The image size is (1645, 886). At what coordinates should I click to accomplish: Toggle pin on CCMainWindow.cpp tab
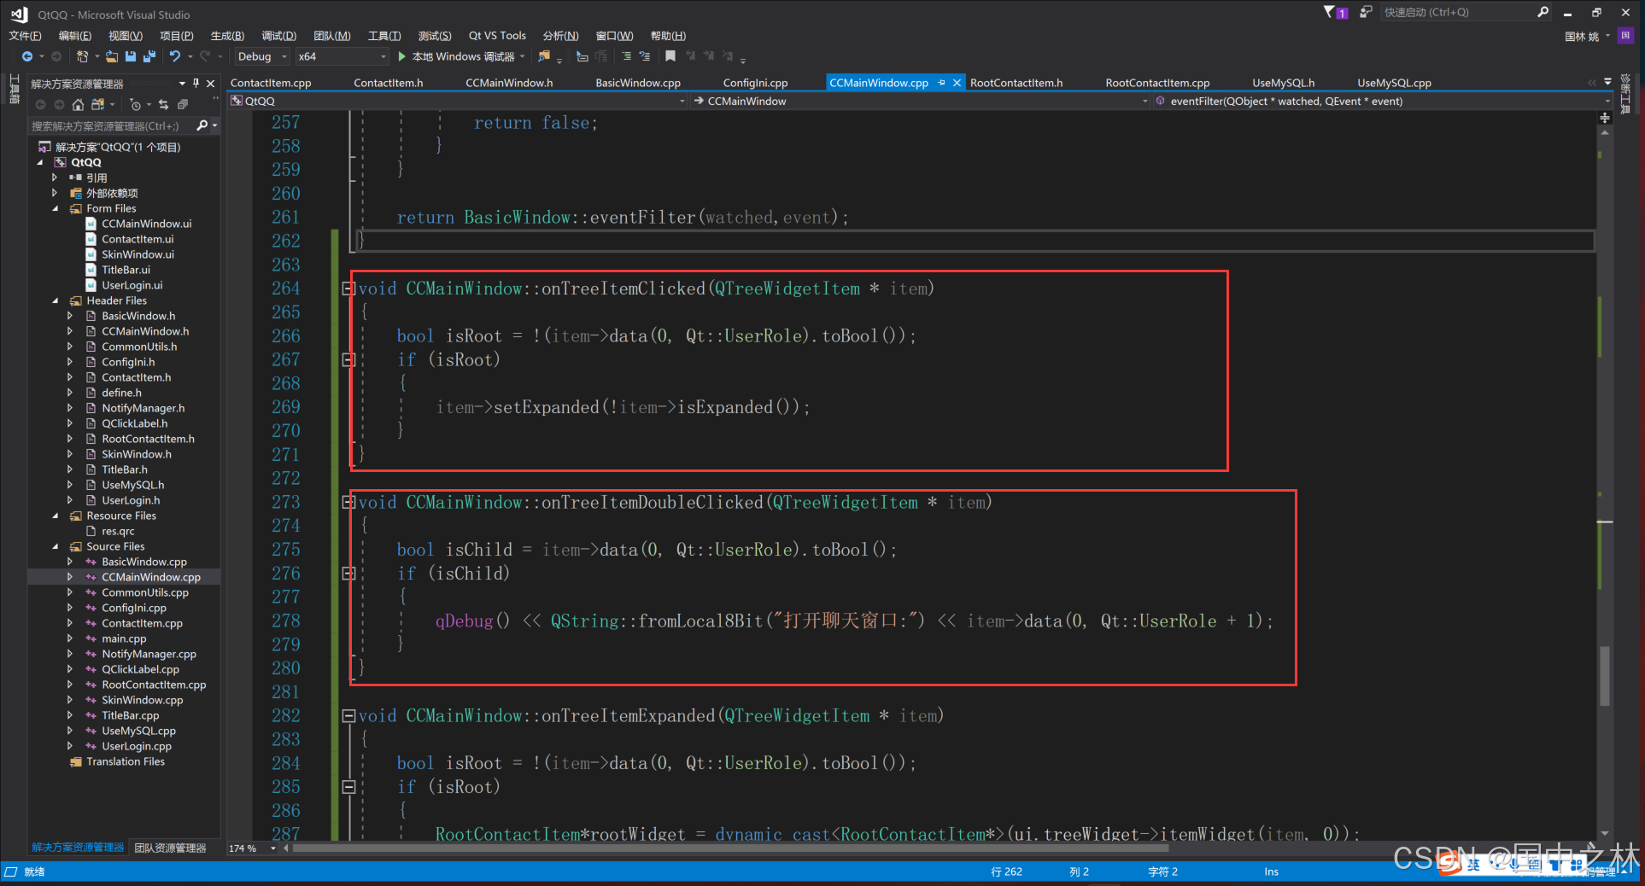(942, 83)
